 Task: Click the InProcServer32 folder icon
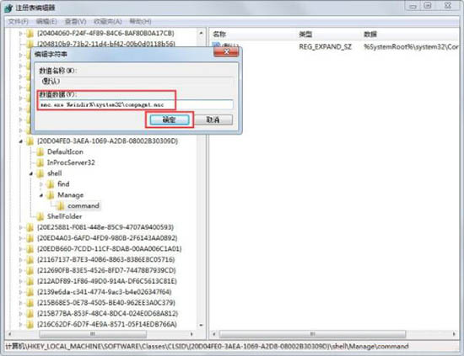pos(40,162)
